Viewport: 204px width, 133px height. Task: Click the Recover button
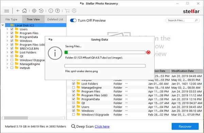pyautogui.click(x=185, y=126)
